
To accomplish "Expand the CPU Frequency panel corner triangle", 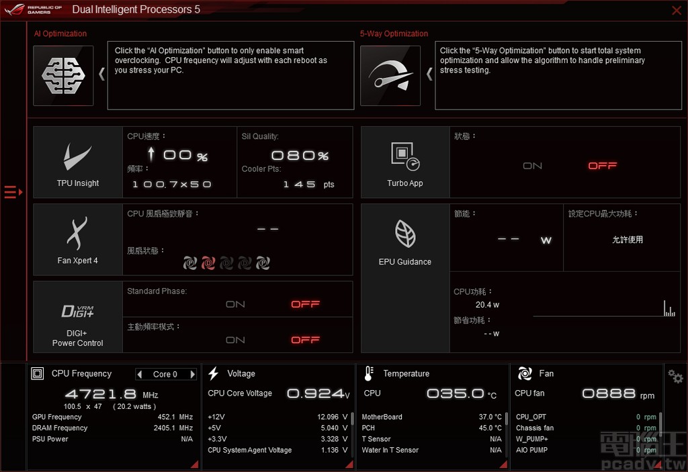I will [x=195, y=464].
